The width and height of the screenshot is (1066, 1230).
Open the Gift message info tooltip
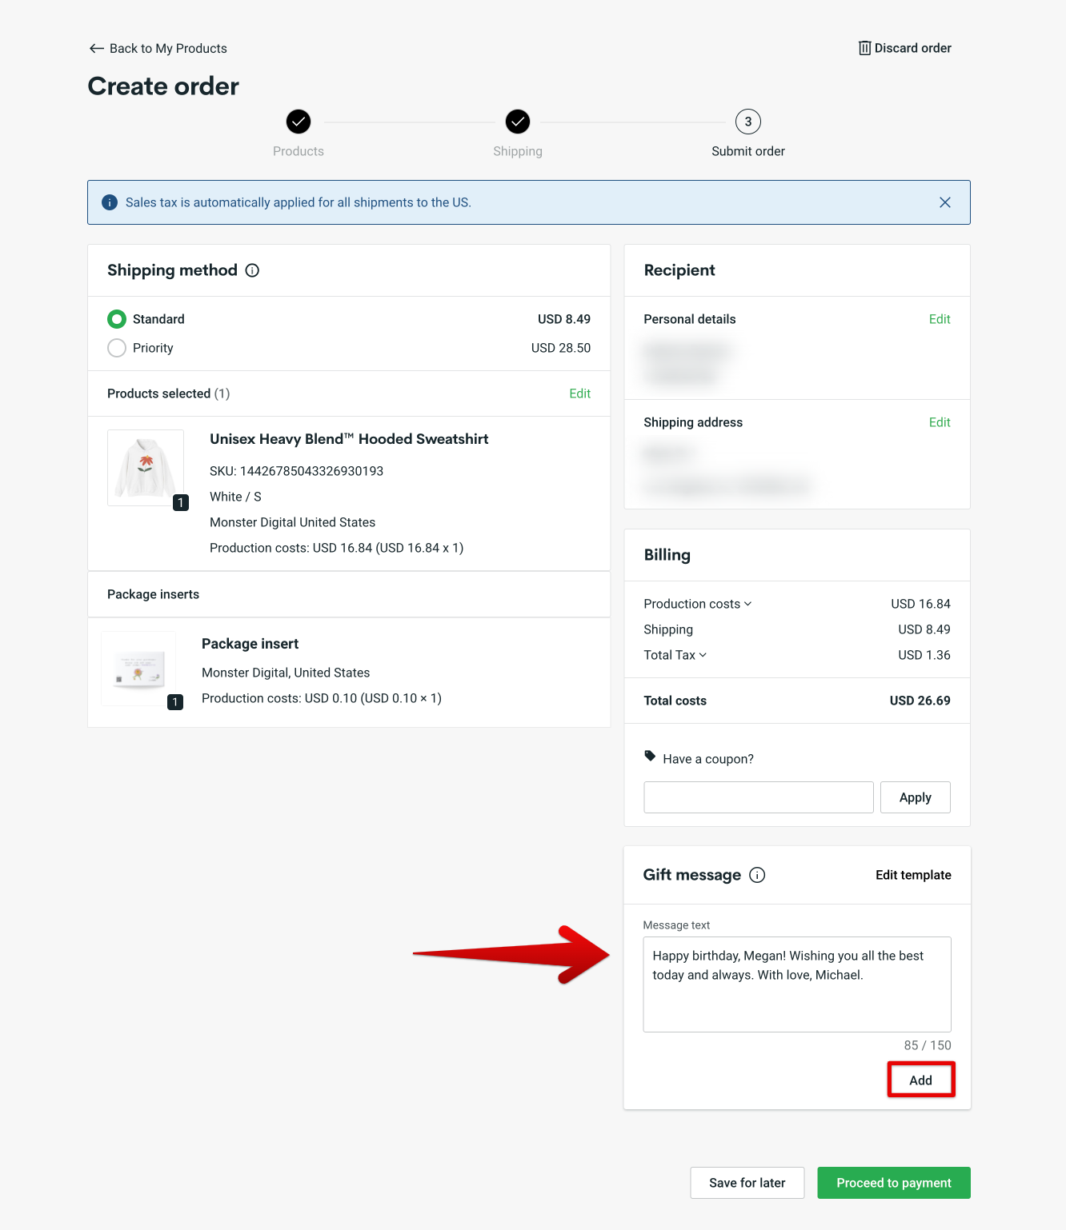pos(757,875)
